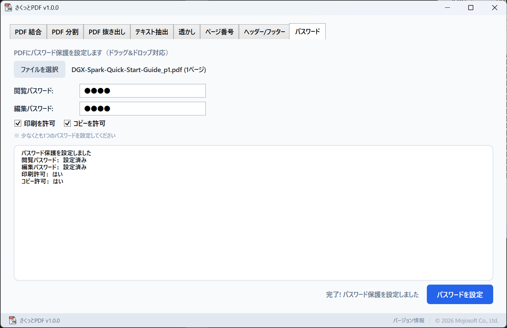Switch to the PDF 結合 tab
Viewport: 507px width, 328px height.
(x=28, y=31)
